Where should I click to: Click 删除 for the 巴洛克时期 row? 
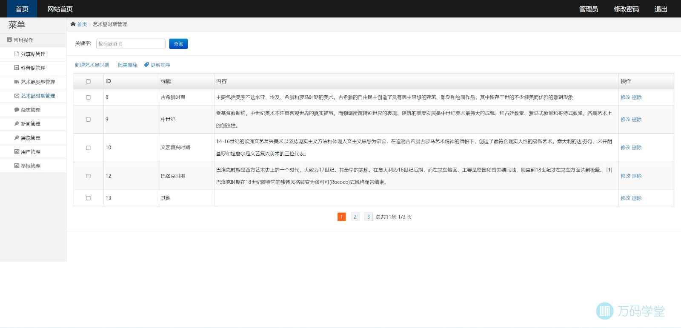click(637, 176)
